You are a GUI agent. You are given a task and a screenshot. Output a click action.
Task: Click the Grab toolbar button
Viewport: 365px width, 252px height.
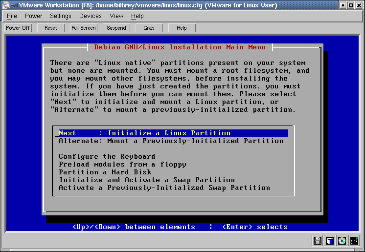[149, 28]
